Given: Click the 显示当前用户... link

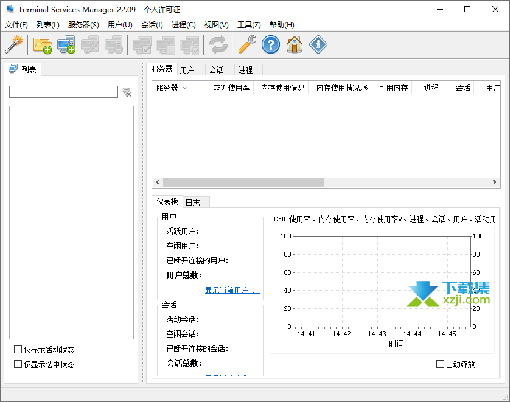Looking at the screenshot, I should tap(232, 290).
